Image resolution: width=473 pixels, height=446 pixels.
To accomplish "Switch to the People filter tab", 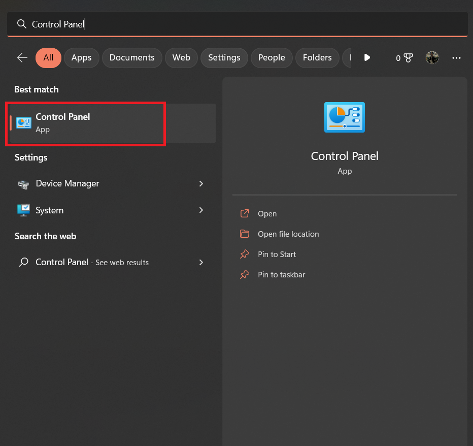I will pyautogui.click(x=272, y=58).
